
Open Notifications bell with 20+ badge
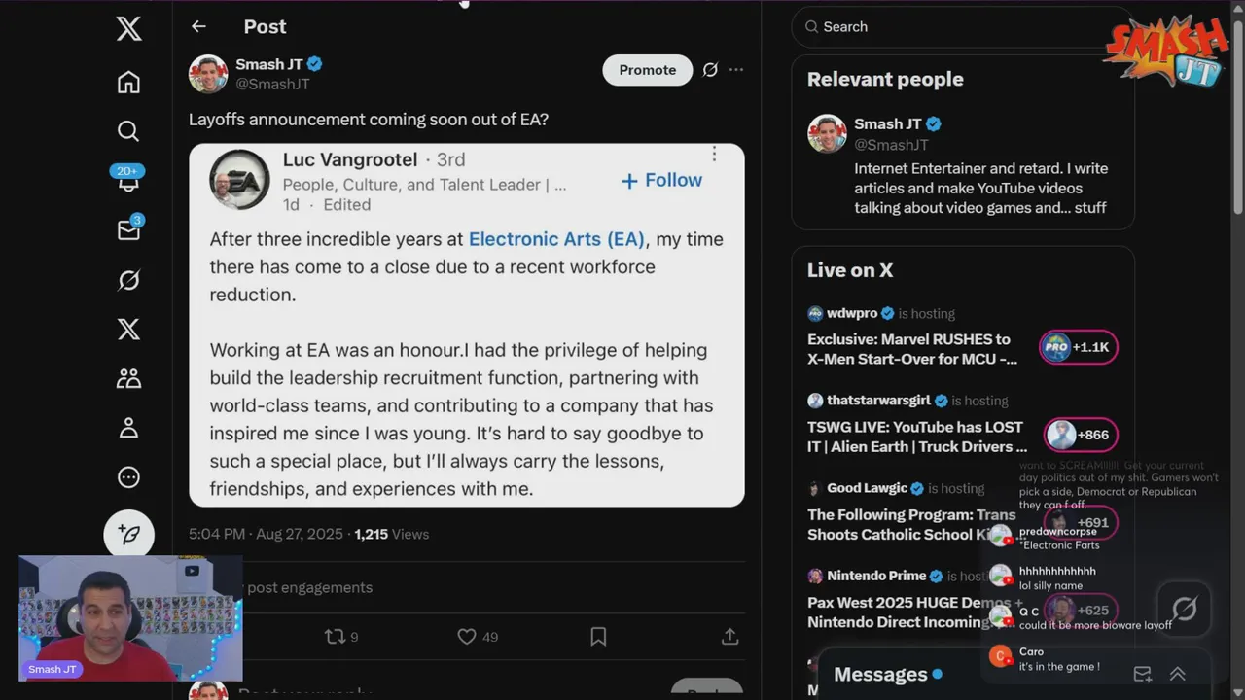point(128,179)
